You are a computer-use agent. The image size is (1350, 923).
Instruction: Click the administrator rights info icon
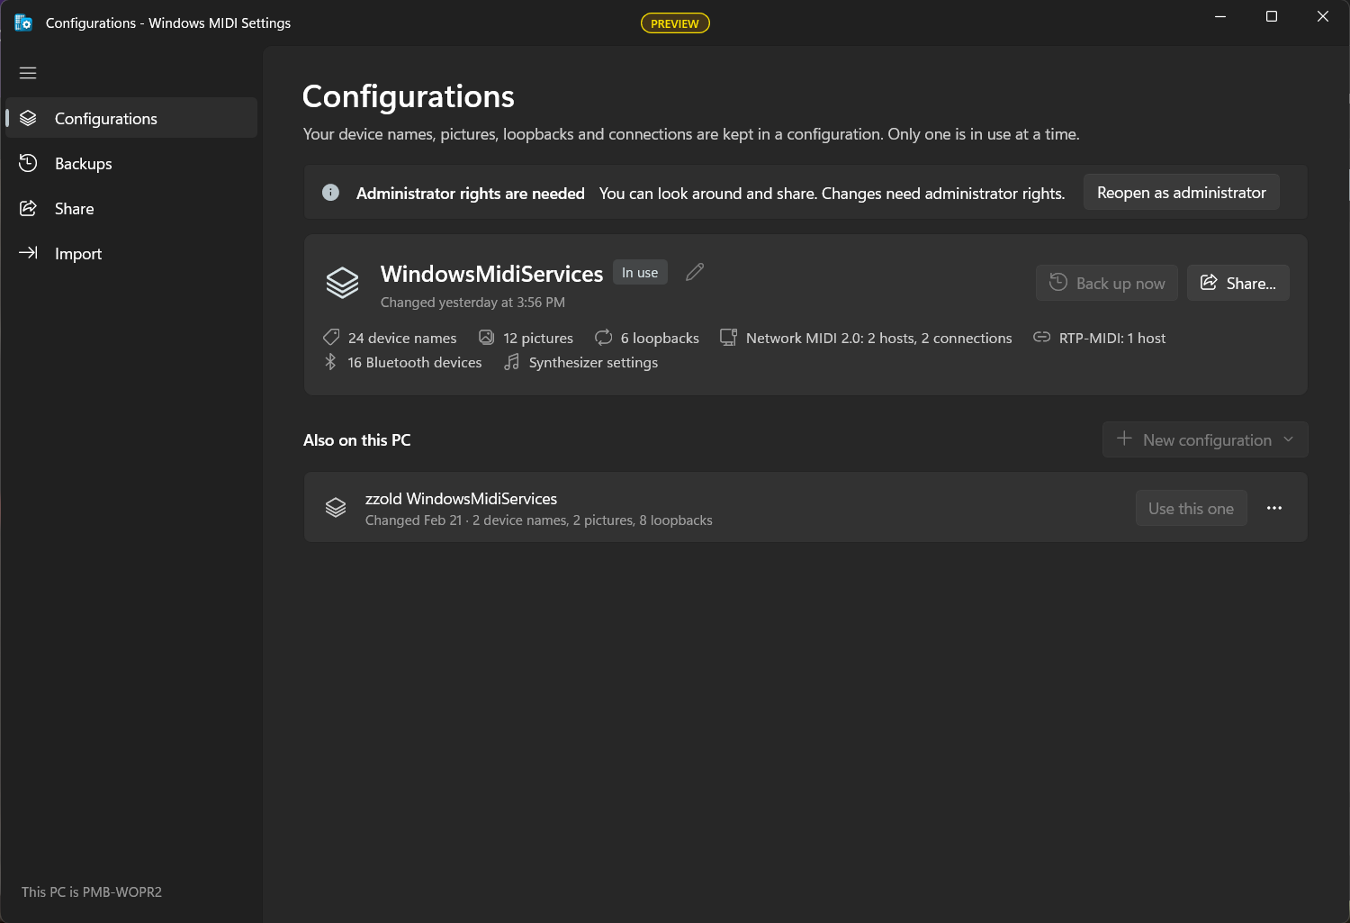[330, 192]
